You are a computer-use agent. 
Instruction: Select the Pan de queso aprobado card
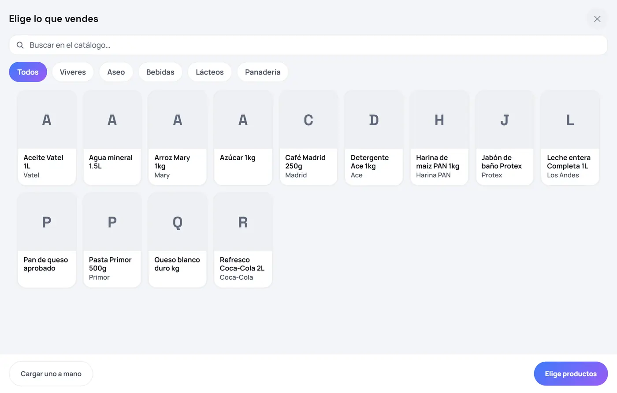click(47, 240)
